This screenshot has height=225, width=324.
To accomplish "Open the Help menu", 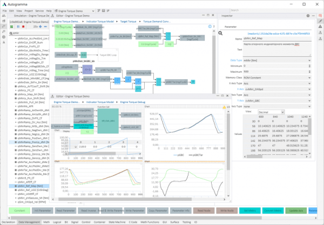I will click(49, 11).
